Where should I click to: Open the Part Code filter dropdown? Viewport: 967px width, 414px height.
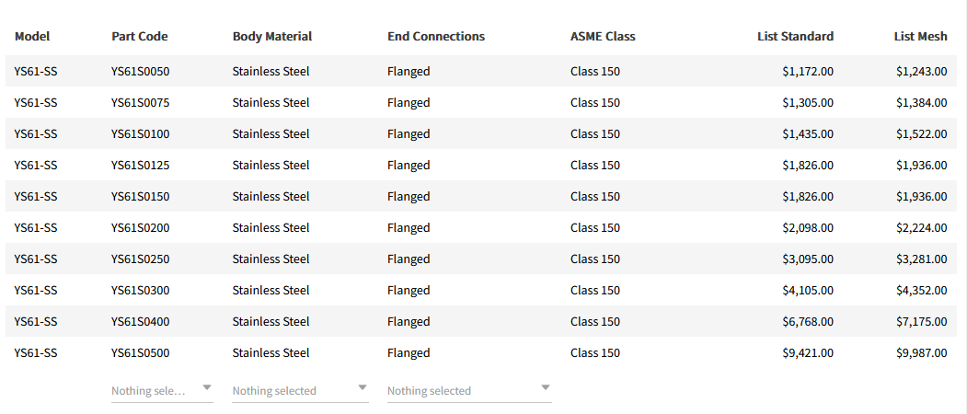tap(152, 391)
